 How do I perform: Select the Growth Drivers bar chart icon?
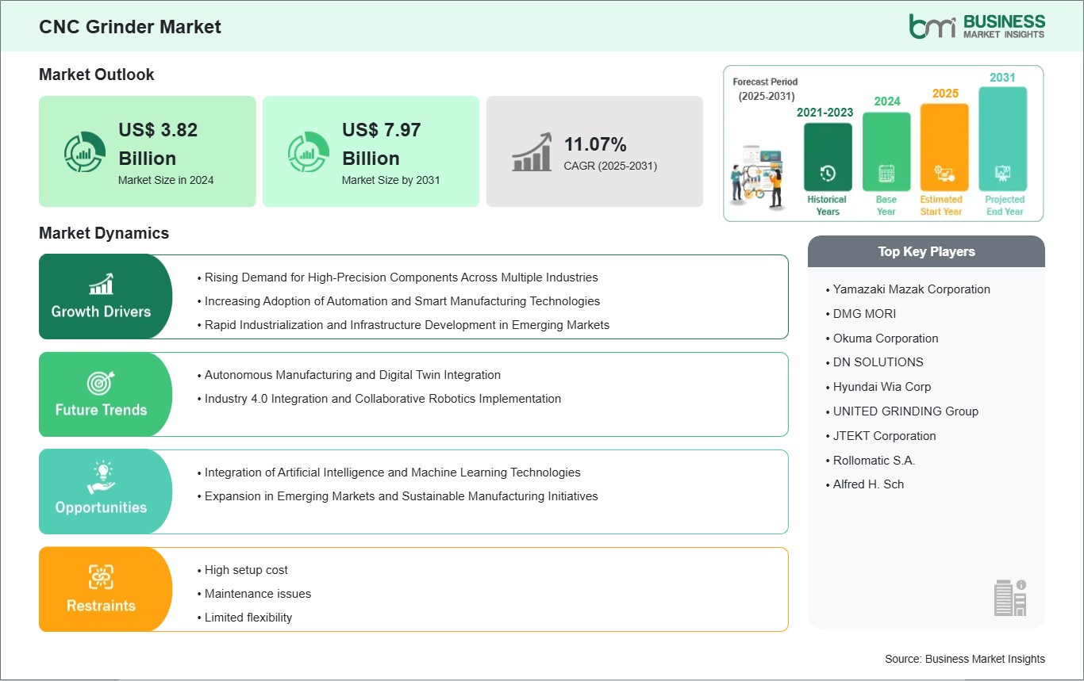coord(101,283)
